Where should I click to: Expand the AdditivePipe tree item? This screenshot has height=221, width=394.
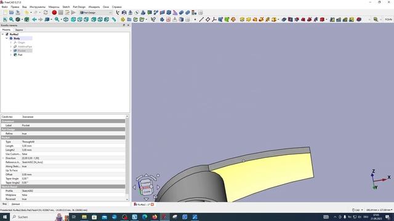click(x=11, y=47)
